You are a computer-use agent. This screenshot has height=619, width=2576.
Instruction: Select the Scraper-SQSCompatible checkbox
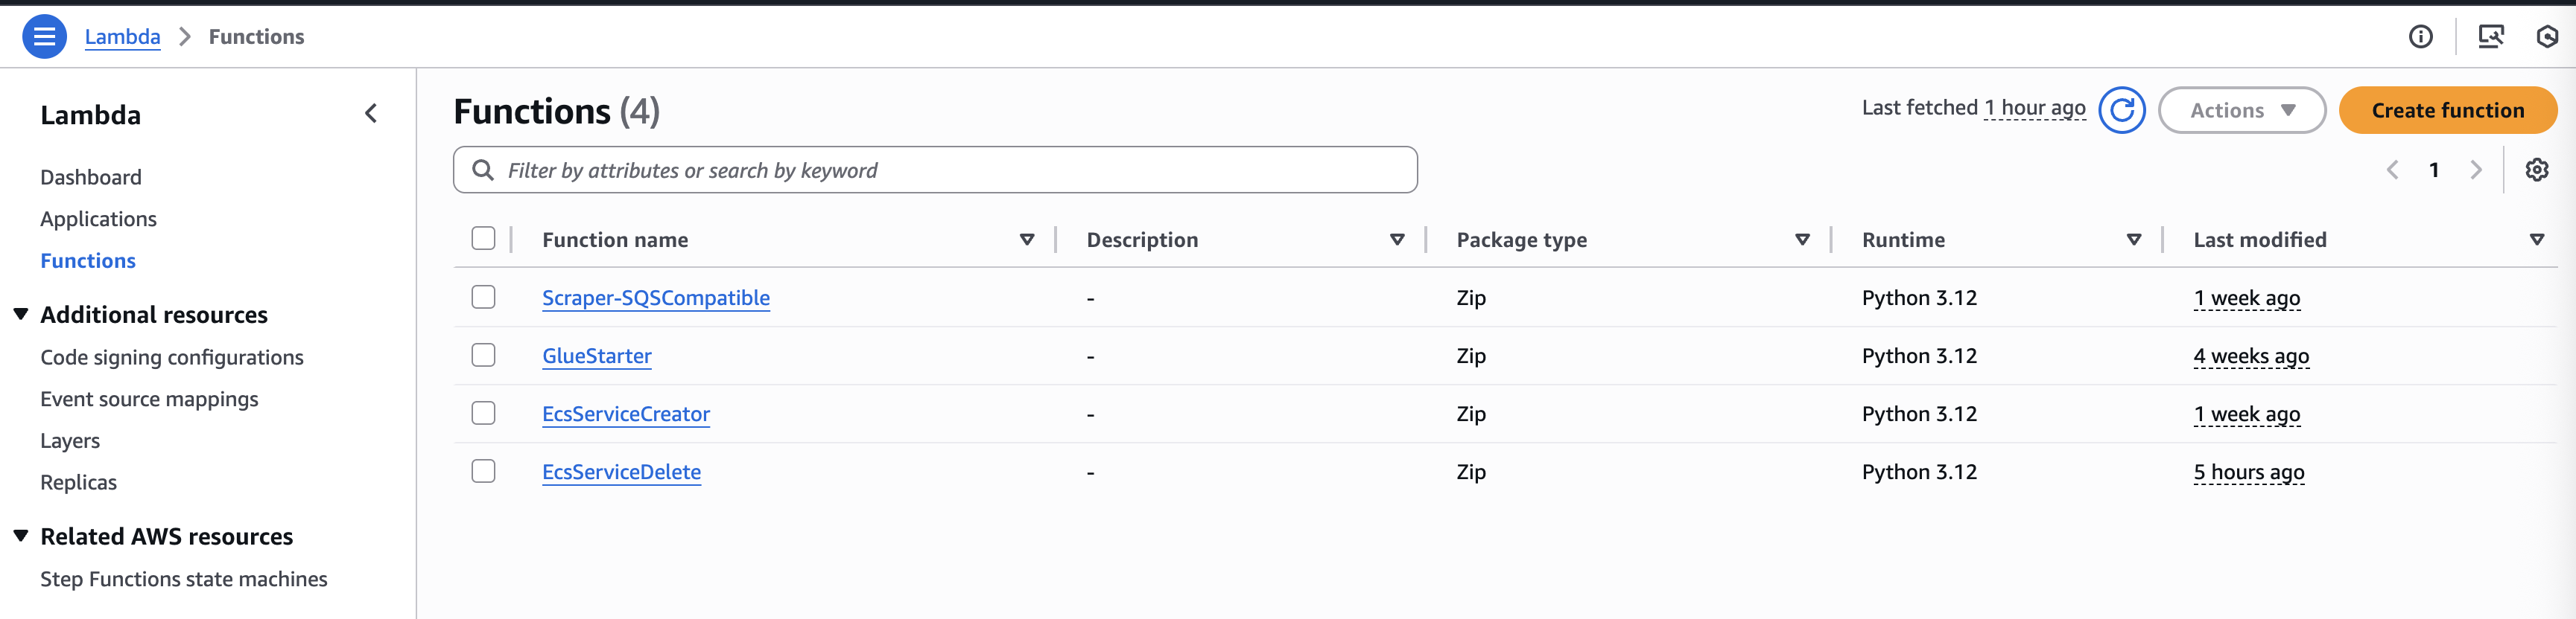pyautogui.click(x=483, y=298)
